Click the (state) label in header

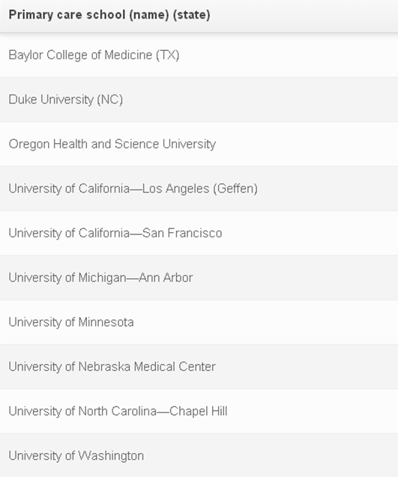(x=192, y=15)
